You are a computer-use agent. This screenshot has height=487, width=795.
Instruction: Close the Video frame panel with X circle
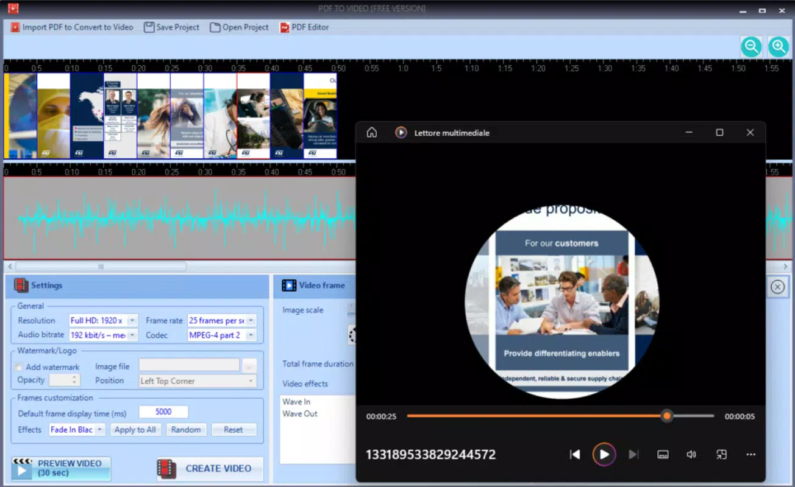(x=777, y=287)
